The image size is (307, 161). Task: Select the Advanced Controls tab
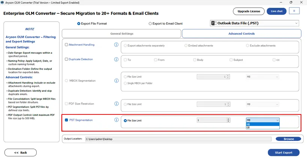click(x=241, y=34)
